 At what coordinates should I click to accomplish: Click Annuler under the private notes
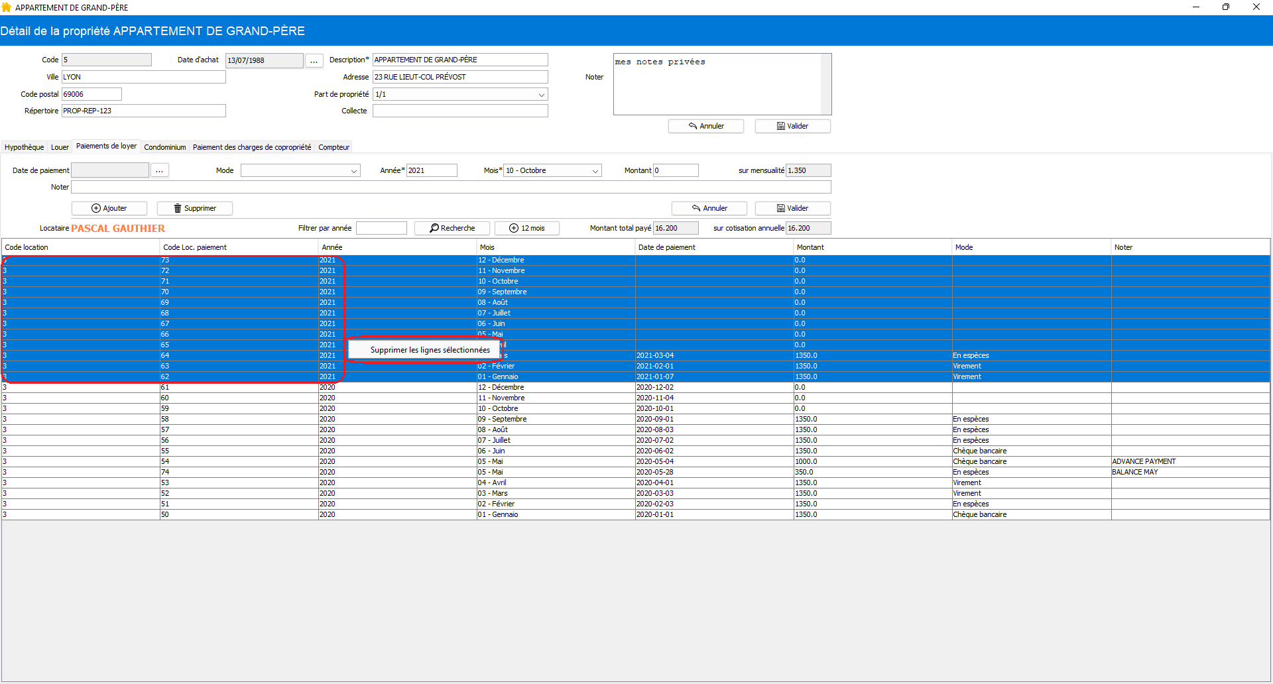coord(706,126)
